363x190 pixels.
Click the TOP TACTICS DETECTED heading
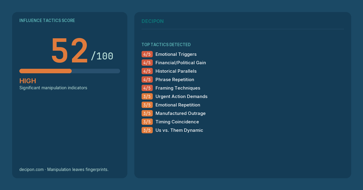[x=166, y=45]
